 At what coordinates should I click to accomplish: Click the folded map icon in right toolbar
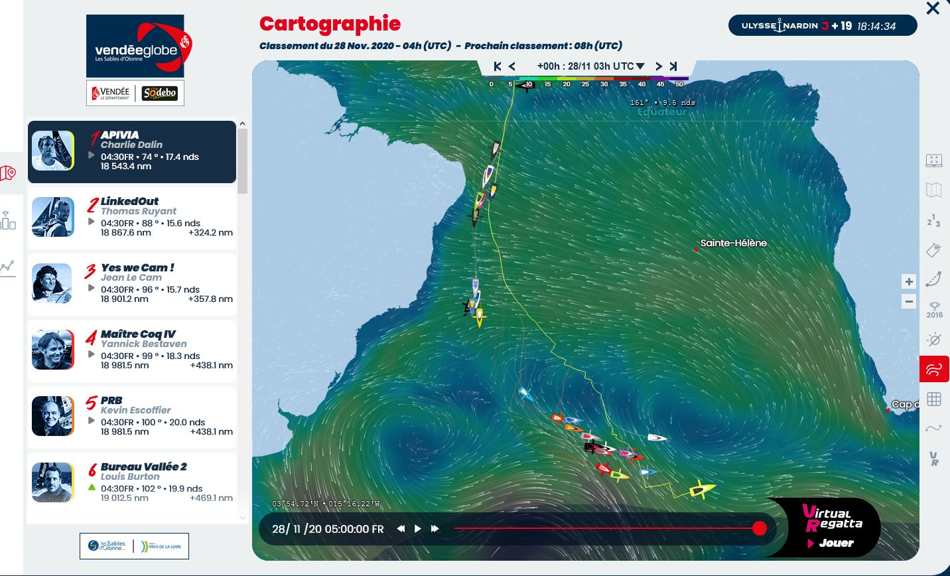coord(933,190)
